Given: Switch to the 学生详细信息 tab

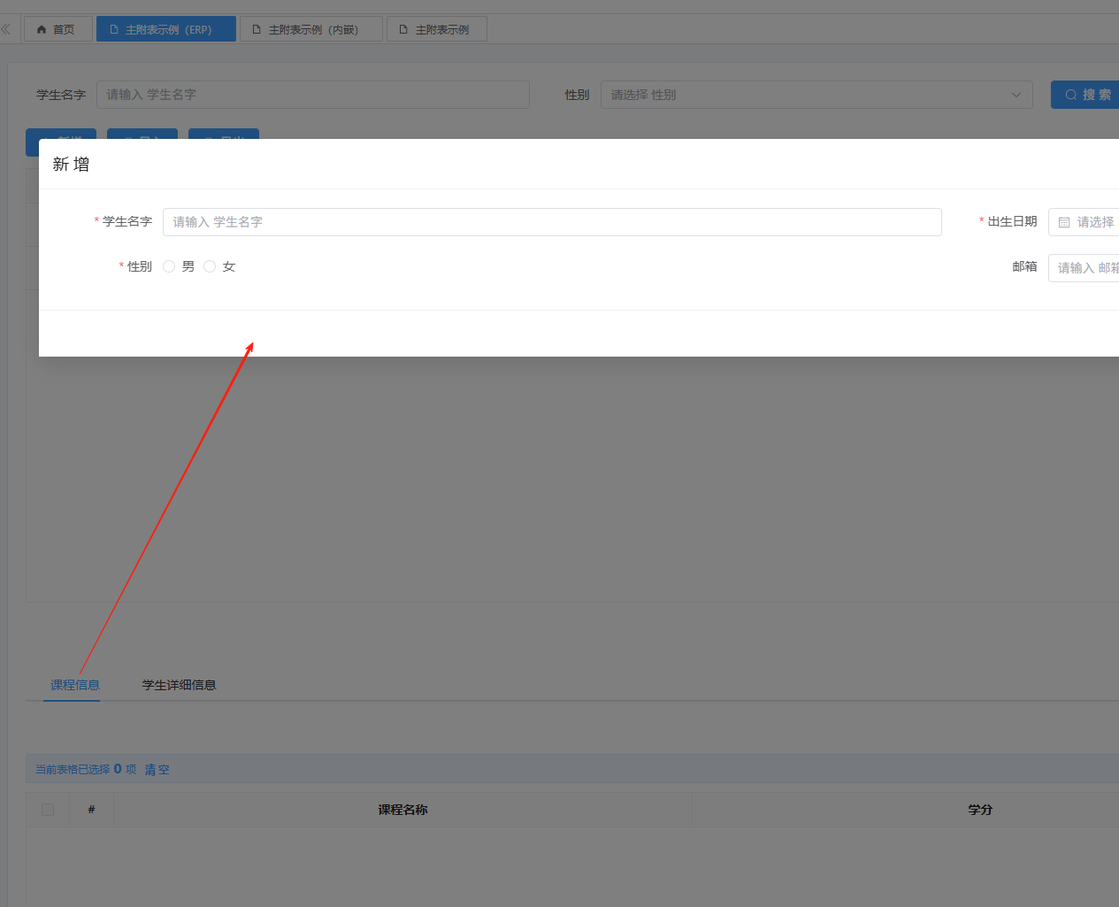Looking at the screenshot, I should [x=179, y=685].
